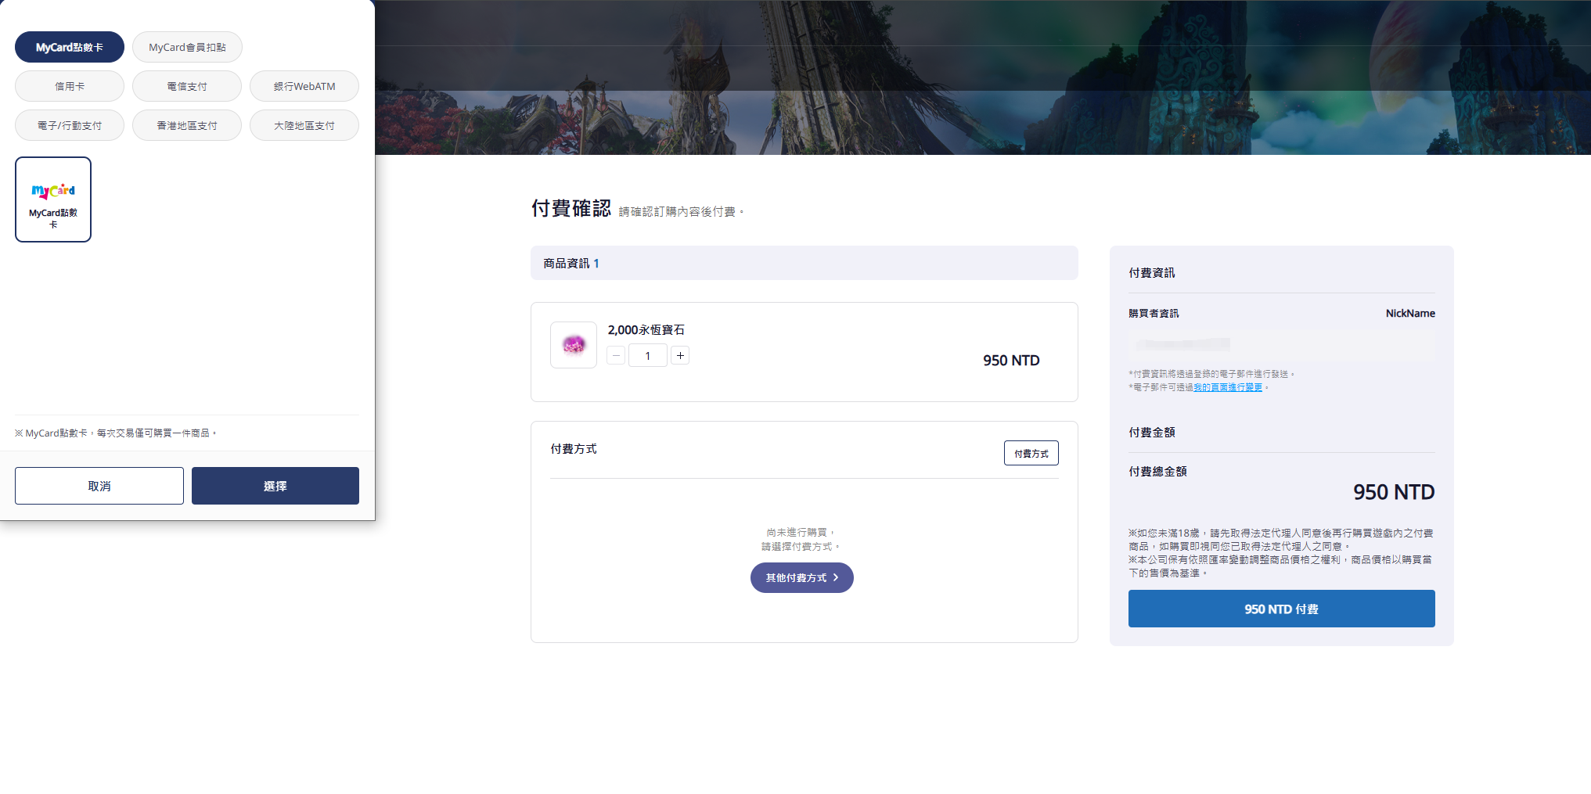
Task: Select 銀行WebATM payment option
Action: [304, 86]
